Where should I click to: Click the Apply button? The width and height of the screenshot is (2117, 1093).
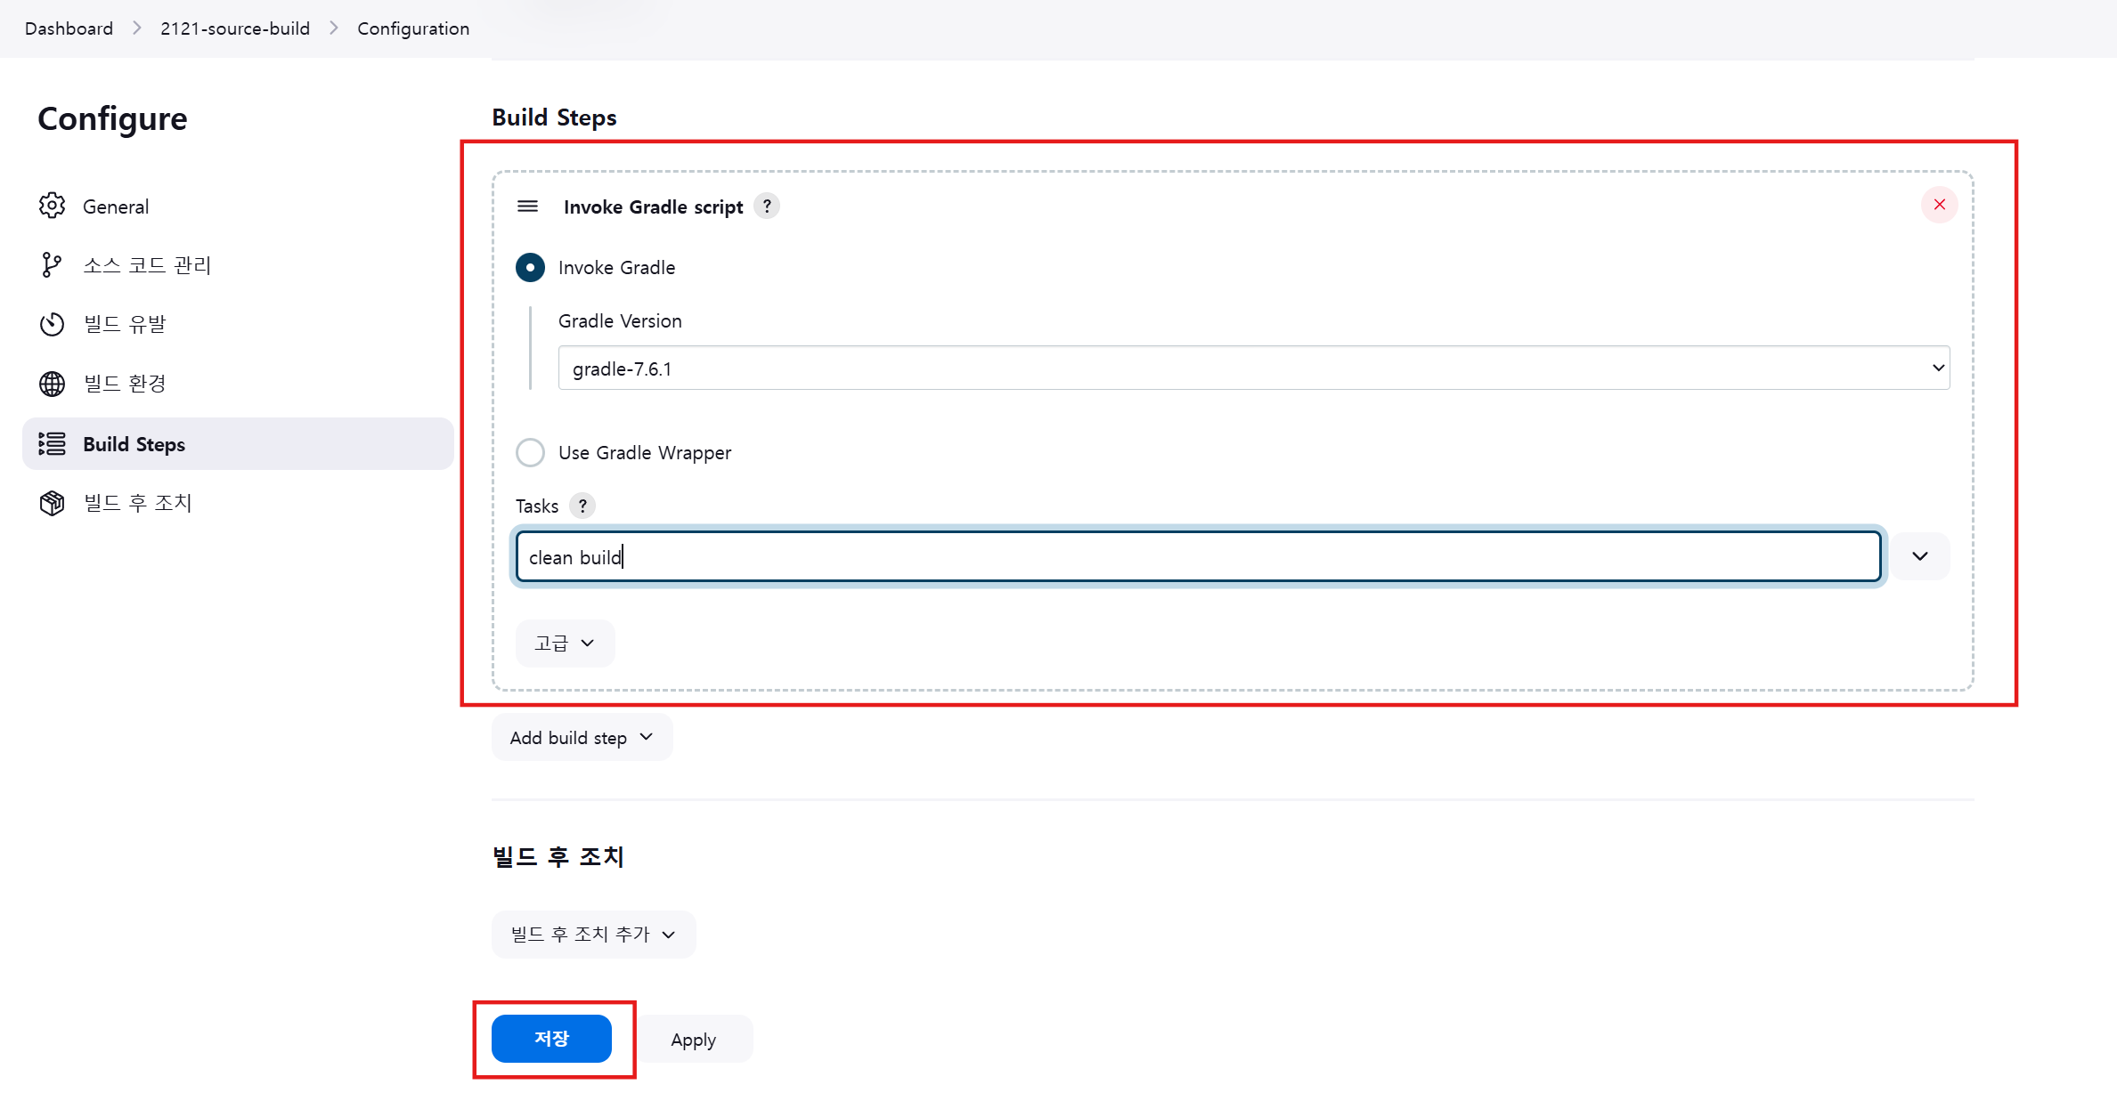click(x=693, y=1039)
